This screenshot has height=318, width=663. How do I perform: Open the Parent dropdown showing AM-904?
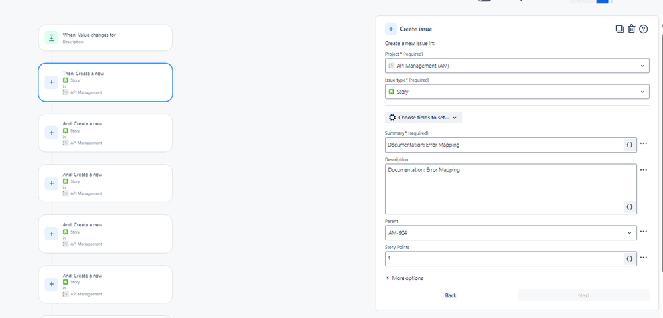pos(511,232)
